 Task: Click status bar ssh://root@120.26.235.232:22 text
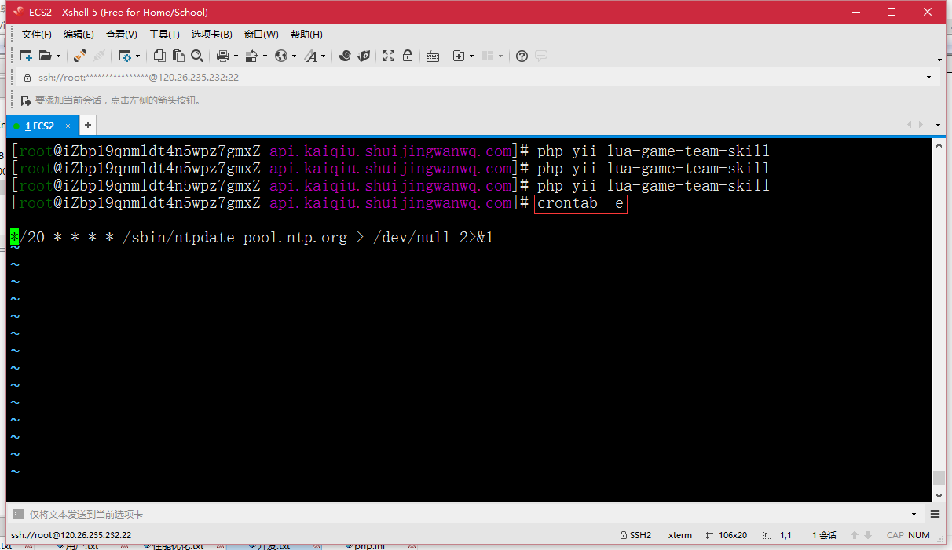click(71, 535)
